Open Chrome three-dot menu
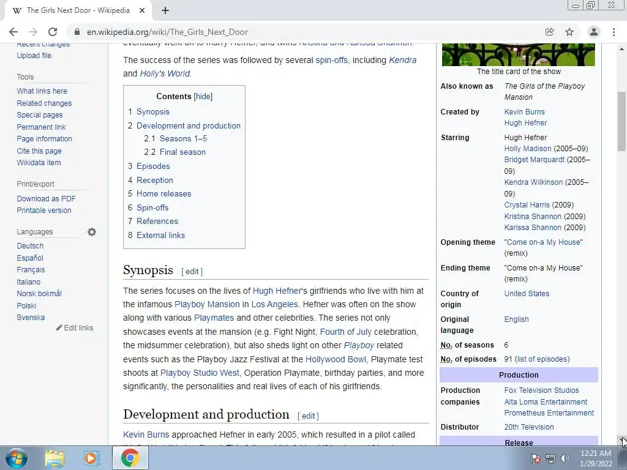 [614, 32]
